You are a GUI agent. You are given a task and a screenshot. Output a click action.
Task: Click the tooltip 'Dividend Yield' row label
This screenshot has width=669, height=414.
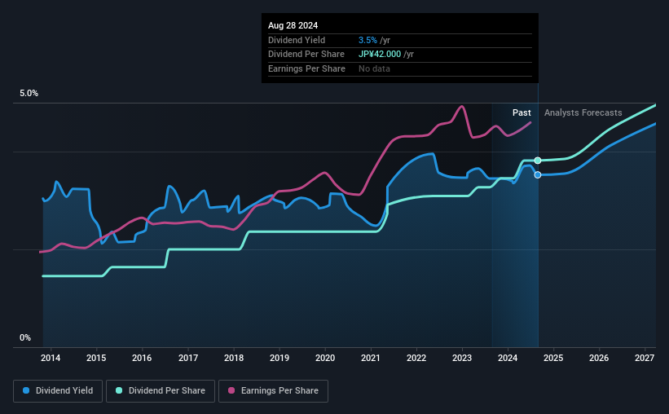click(x=297, y=40)
